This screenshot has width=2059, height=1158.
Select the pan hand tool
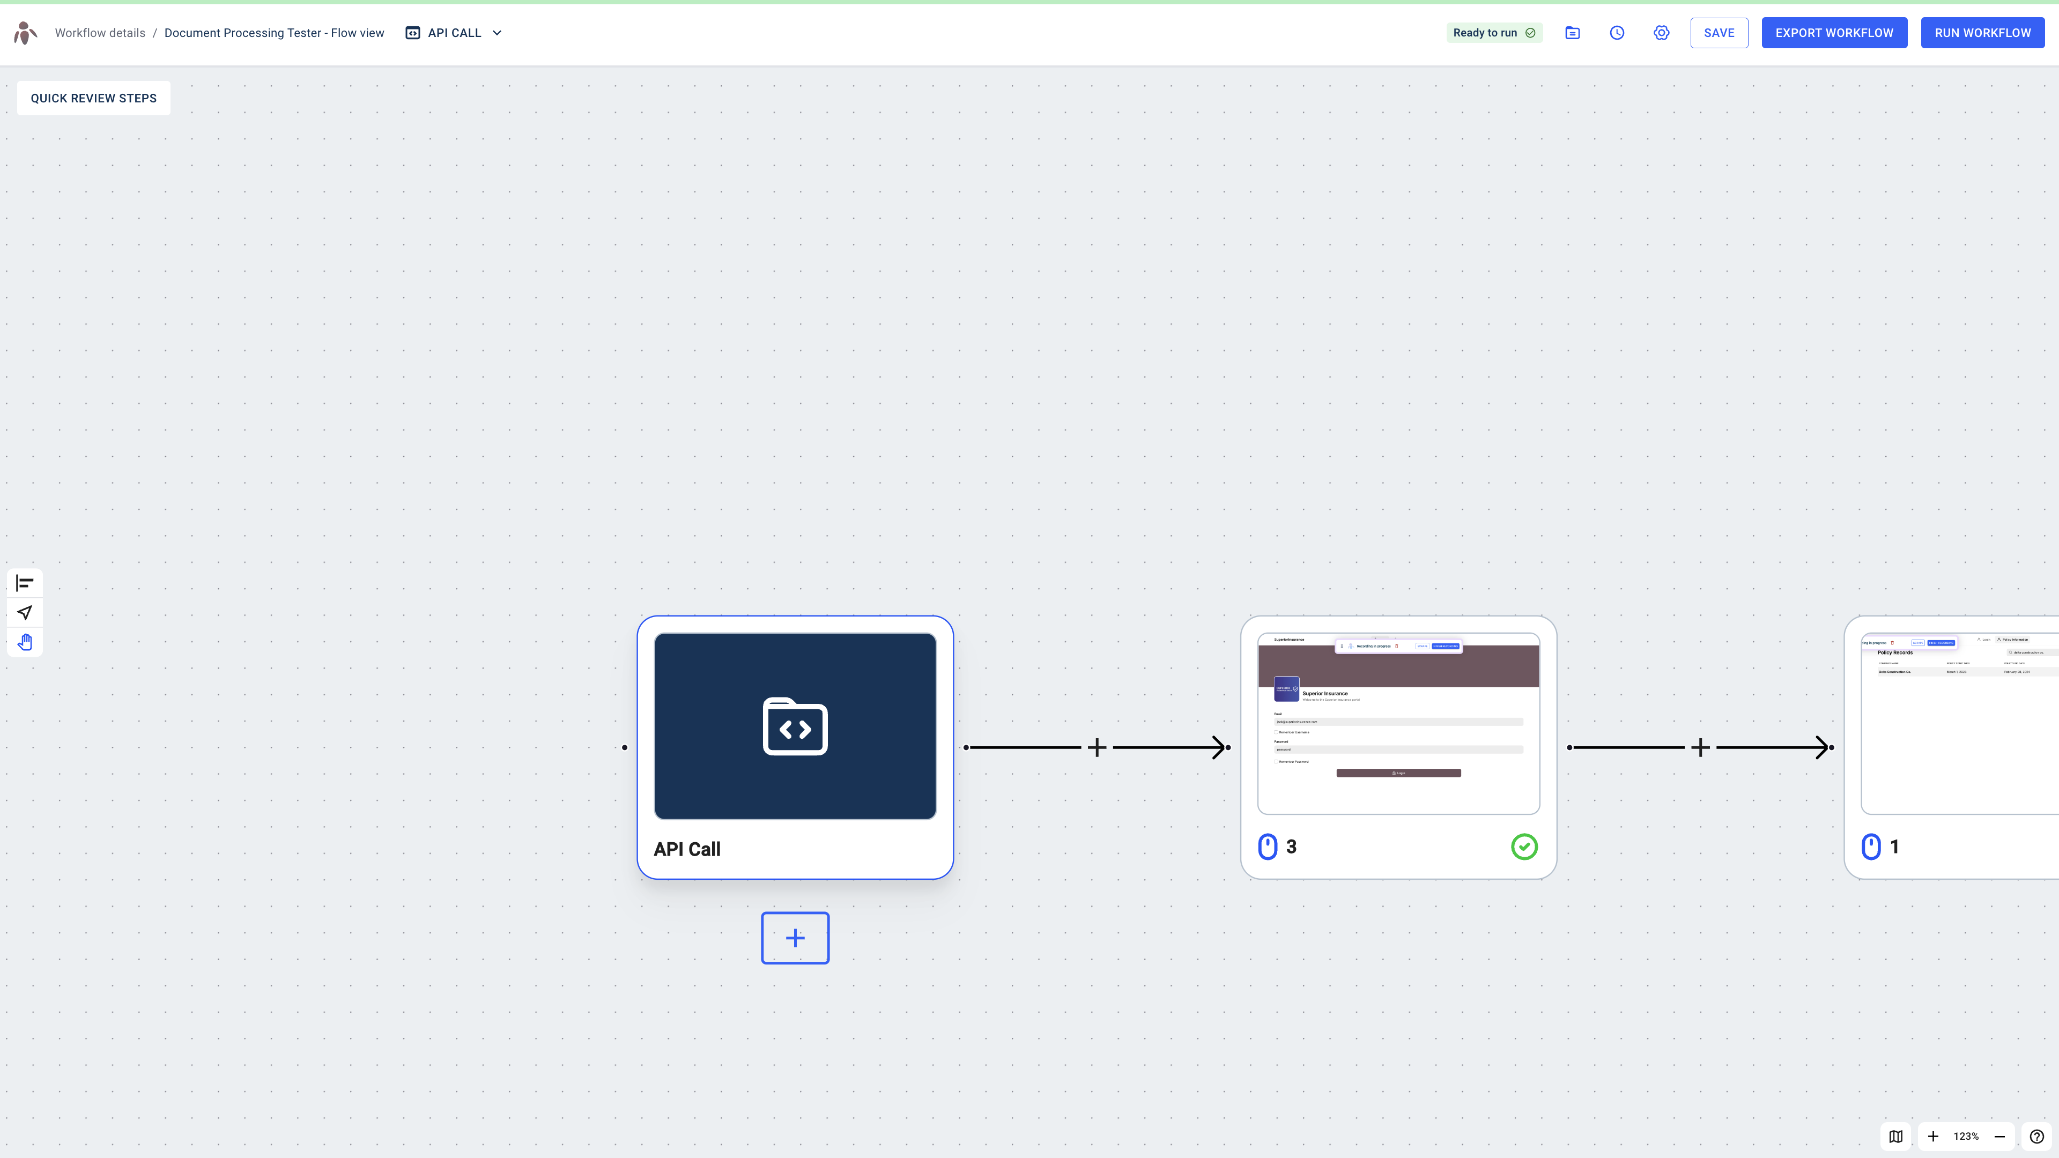click(25, 642)
